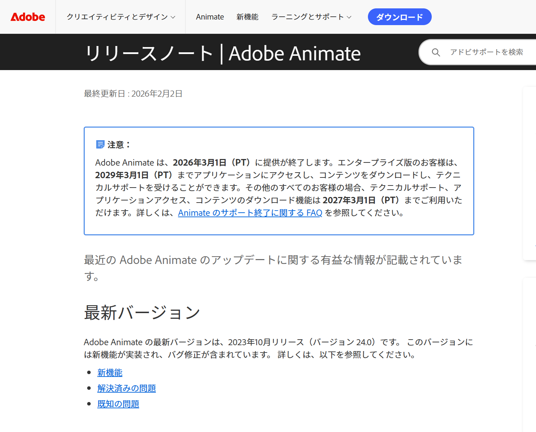Click the blue note icon beside 注意
This screenshot has height=432, width=536.
point(100,144)
